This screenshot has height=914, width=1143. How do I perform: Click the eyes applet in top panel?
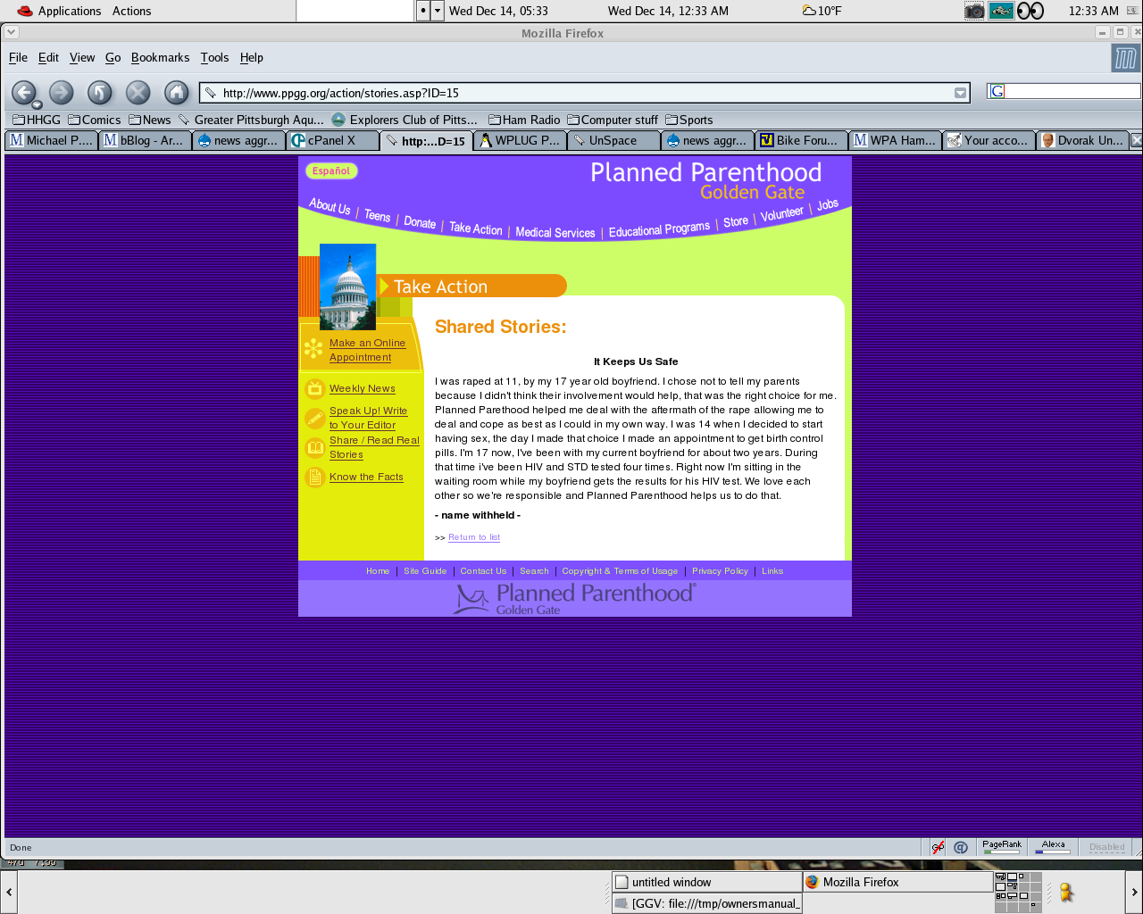pos(1030,11)
